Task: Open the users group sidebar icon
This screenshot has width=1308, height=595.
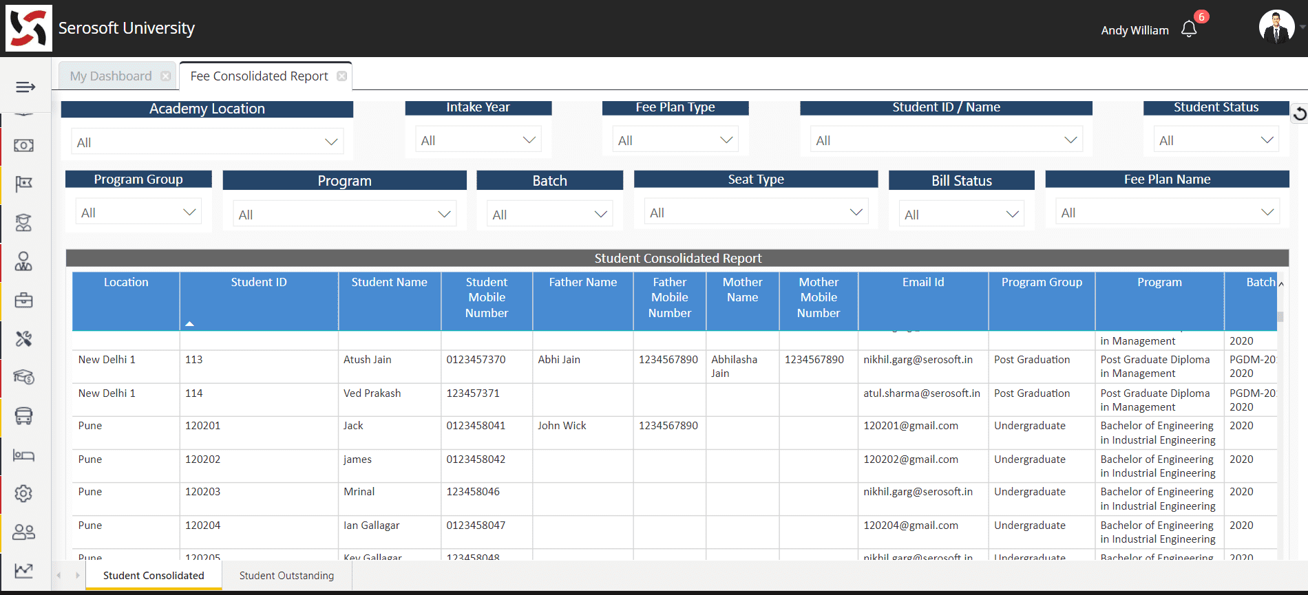Action: coord(24,532)
